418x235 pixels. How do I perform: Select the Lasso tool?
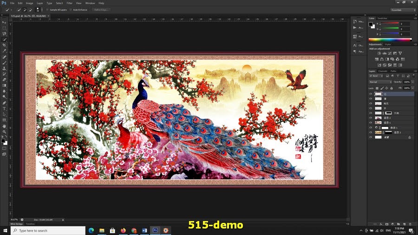(4, 34)
